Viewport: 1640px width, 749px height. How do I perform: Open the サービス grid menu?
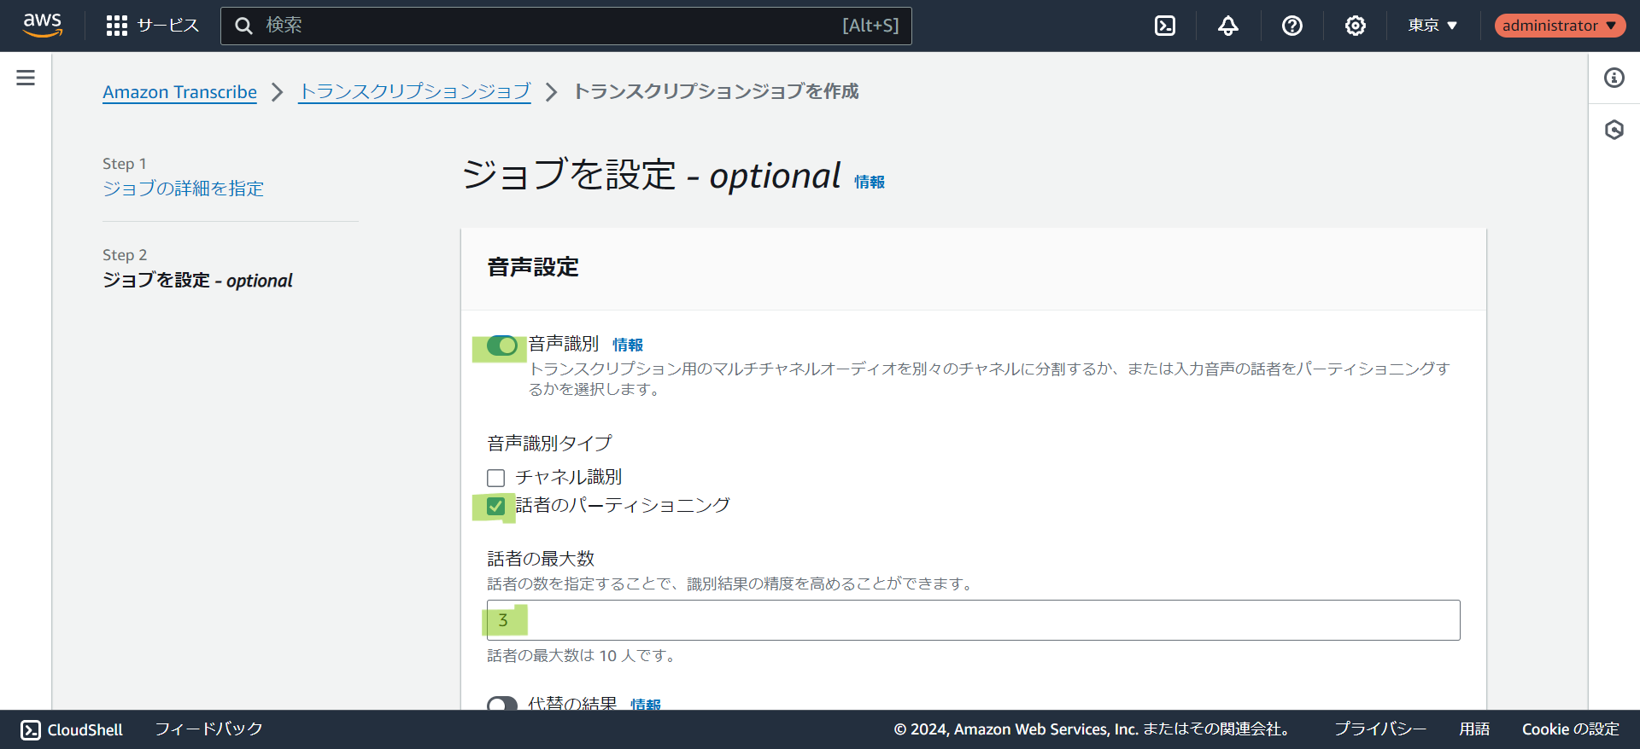coord(152,26)
